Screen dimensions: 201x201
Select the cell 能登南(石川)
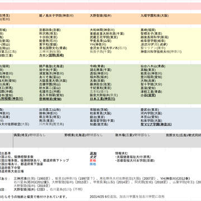pos(48,41)
